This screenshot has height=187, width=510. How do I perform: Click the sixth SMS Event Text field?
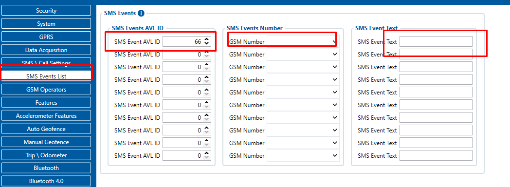click(x=436, y=105)
